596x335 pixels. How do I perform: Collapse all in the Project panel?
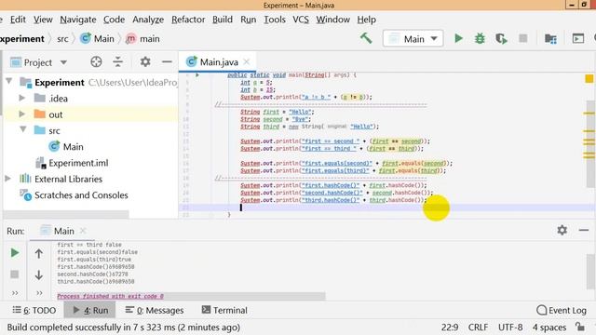(118, 62)
